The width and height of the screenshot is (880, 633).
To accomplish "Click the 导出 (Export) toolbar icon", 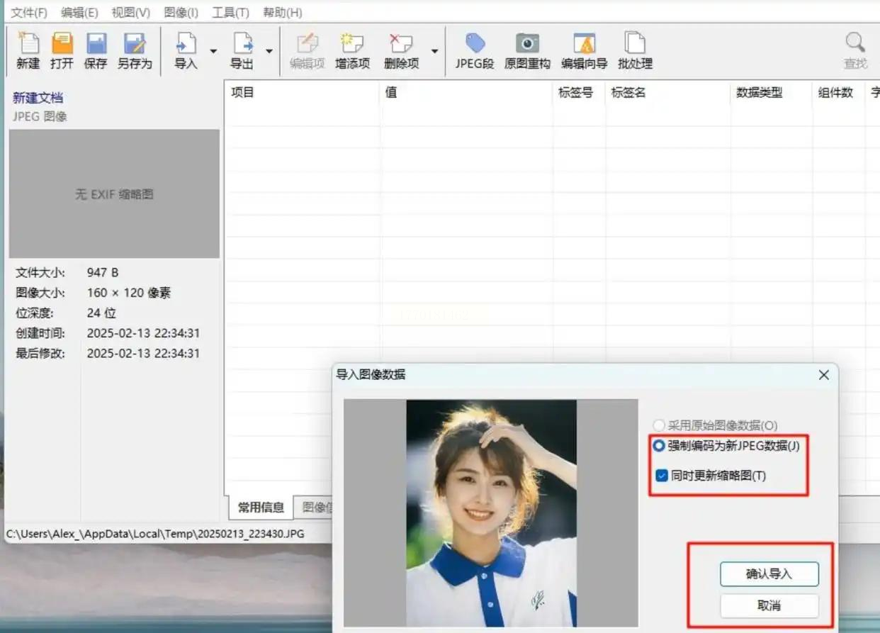I will 242,44.
